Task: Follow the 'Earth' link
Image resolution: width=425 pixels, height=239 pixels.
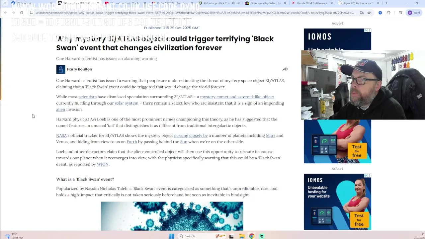Action: coord(132,142)
